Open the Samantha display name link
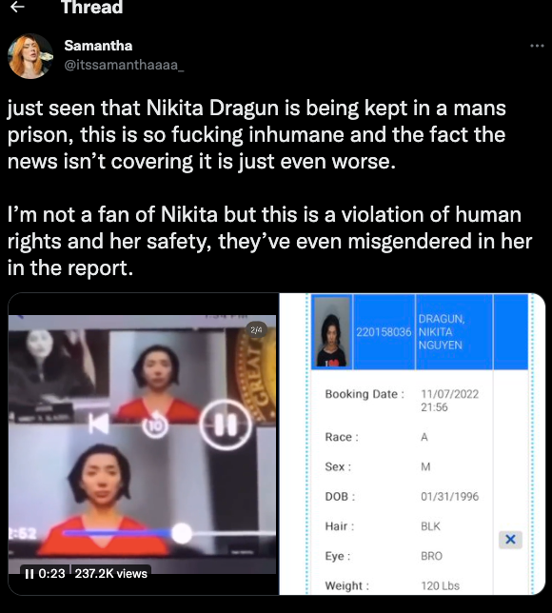 coord(98,46)
